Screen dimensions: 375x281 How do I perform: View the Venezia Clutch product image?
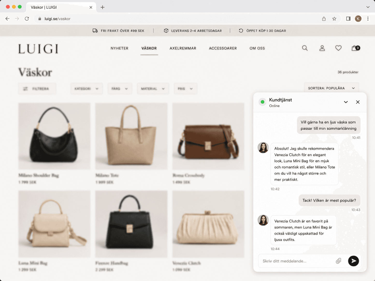(x=208, y=224)
